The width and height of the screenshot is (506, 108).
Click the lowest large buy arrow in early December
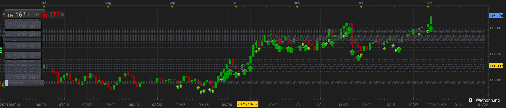pyautogui.click(x=358, y=58)
